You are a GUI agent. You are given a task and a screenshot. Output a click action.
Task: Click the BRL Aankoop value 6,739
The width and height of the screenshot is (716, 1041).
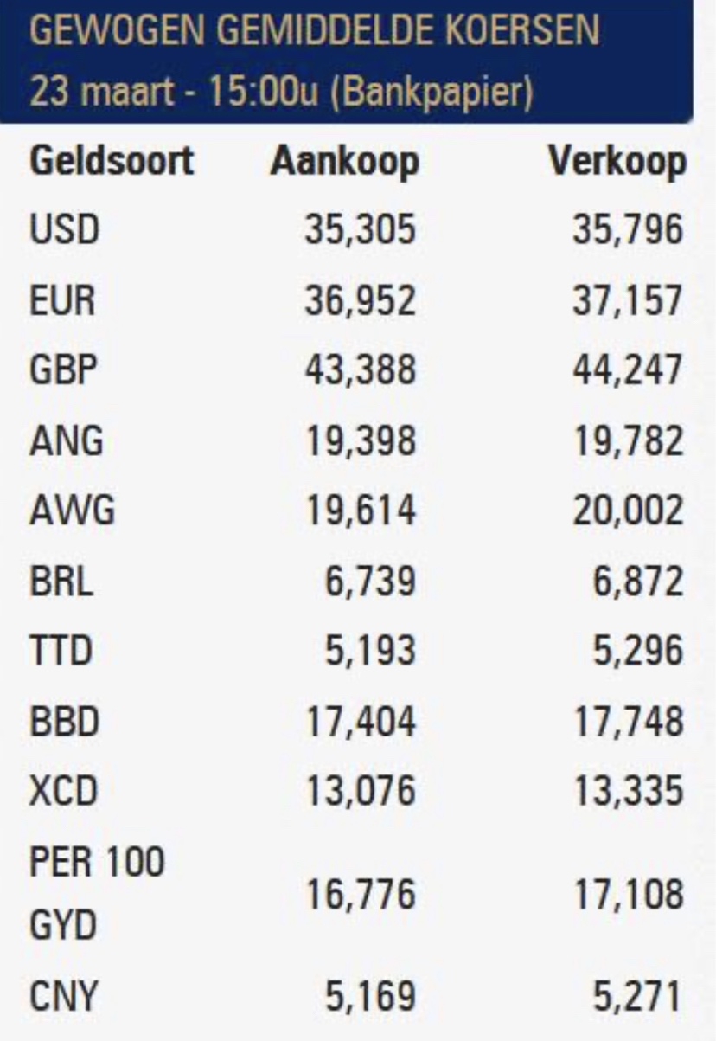pyautogui.click(x=370, y=582)
